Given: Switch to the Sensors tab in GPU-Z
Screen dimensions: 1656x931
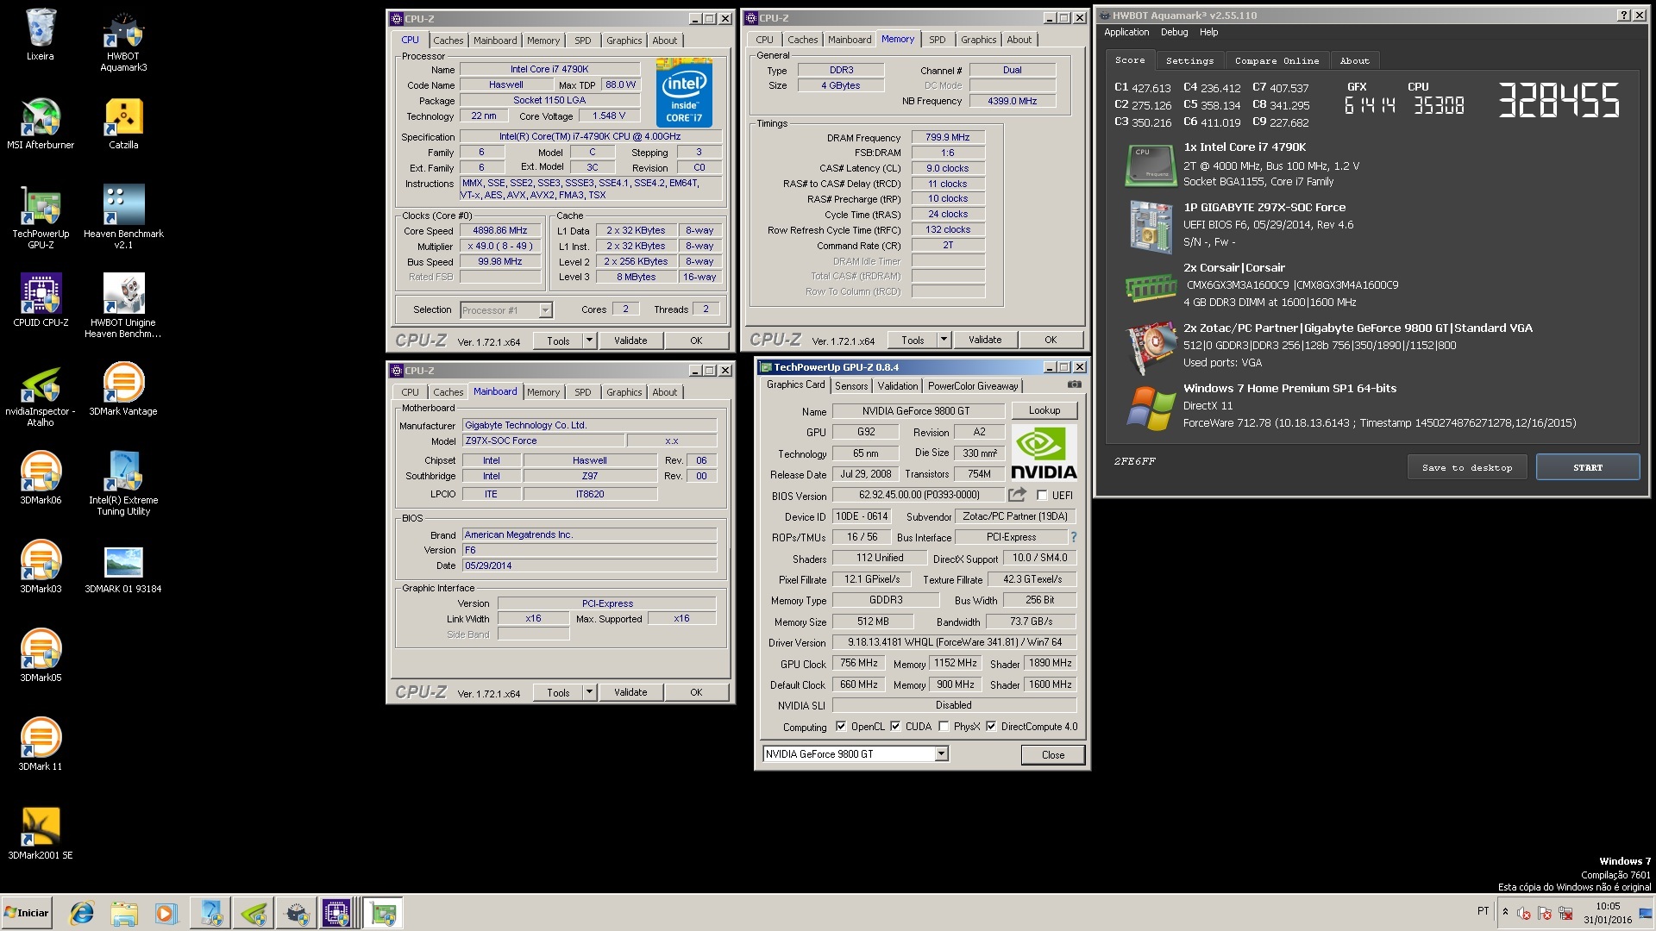Looking at the screenshot, I should coord(851,386).
